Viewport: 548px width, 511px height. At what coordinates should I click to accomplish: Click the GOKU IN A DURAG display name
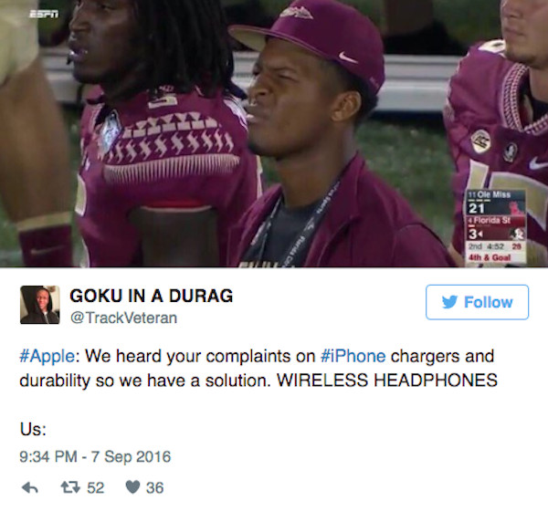(152, 296)
